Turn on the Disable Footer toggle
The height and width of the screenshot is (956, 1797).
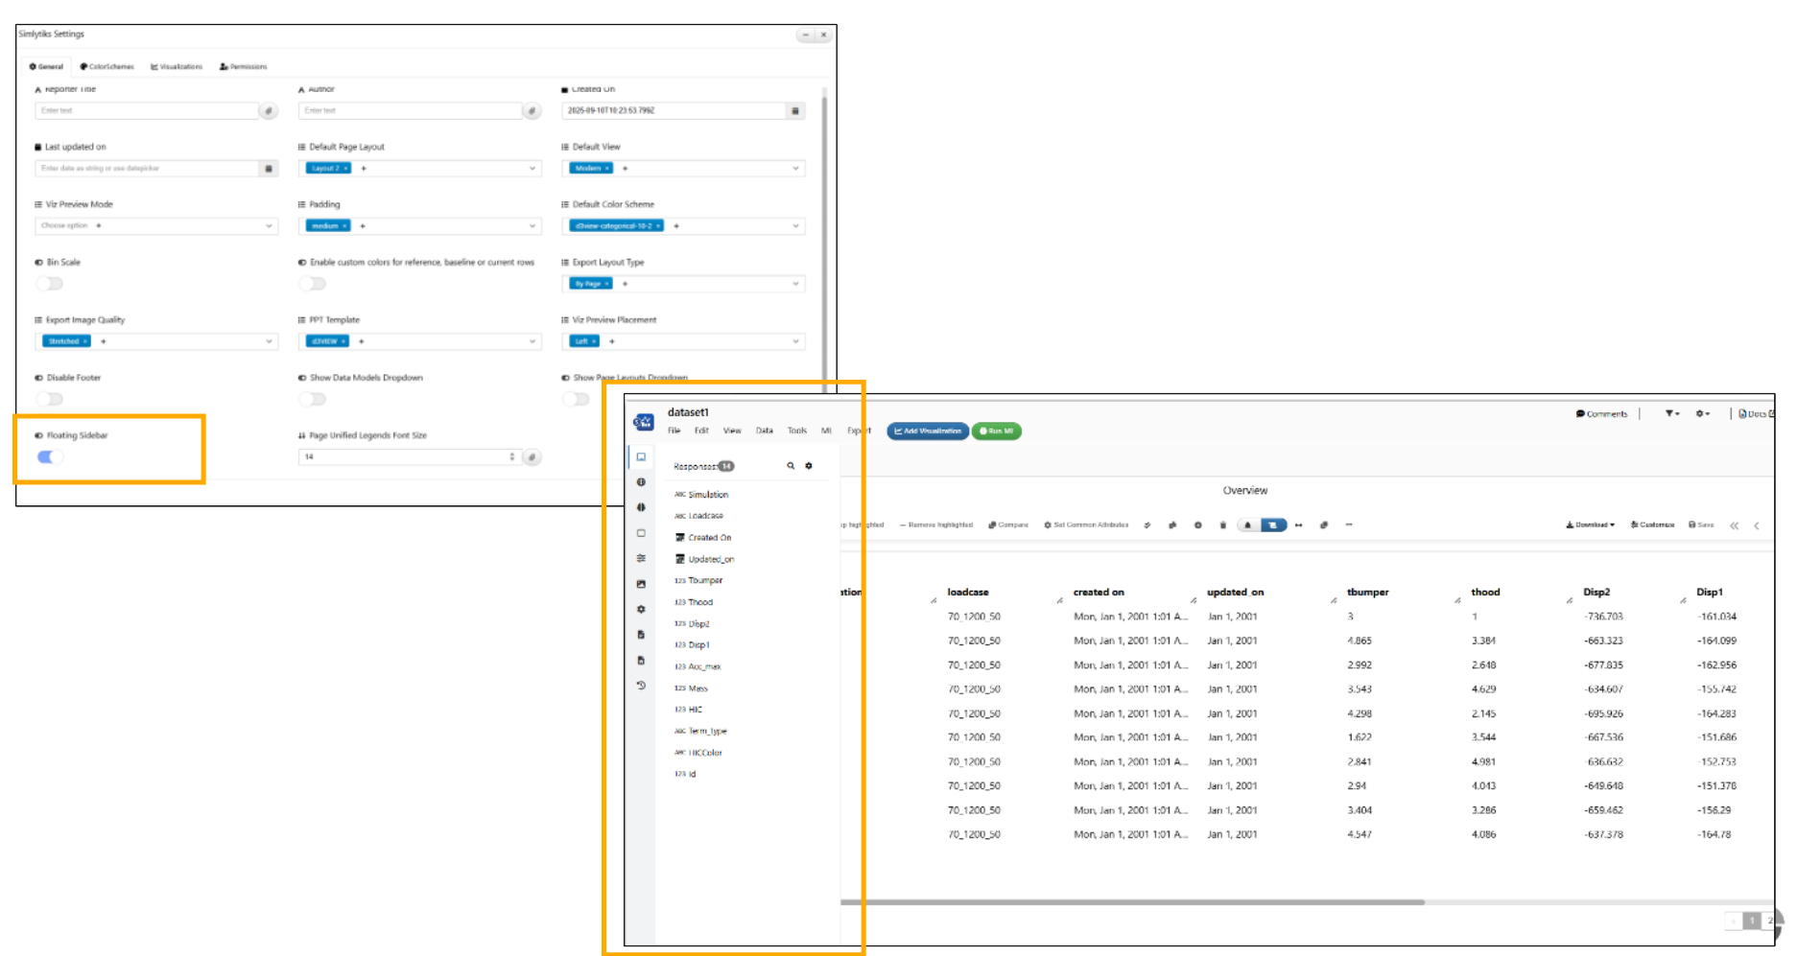tap(50, 399)
